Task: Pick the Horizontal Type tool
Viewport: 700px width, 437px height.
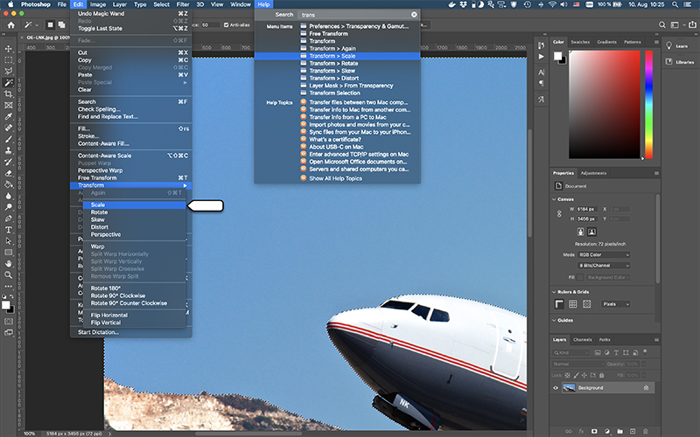Action: coord(8,229)
